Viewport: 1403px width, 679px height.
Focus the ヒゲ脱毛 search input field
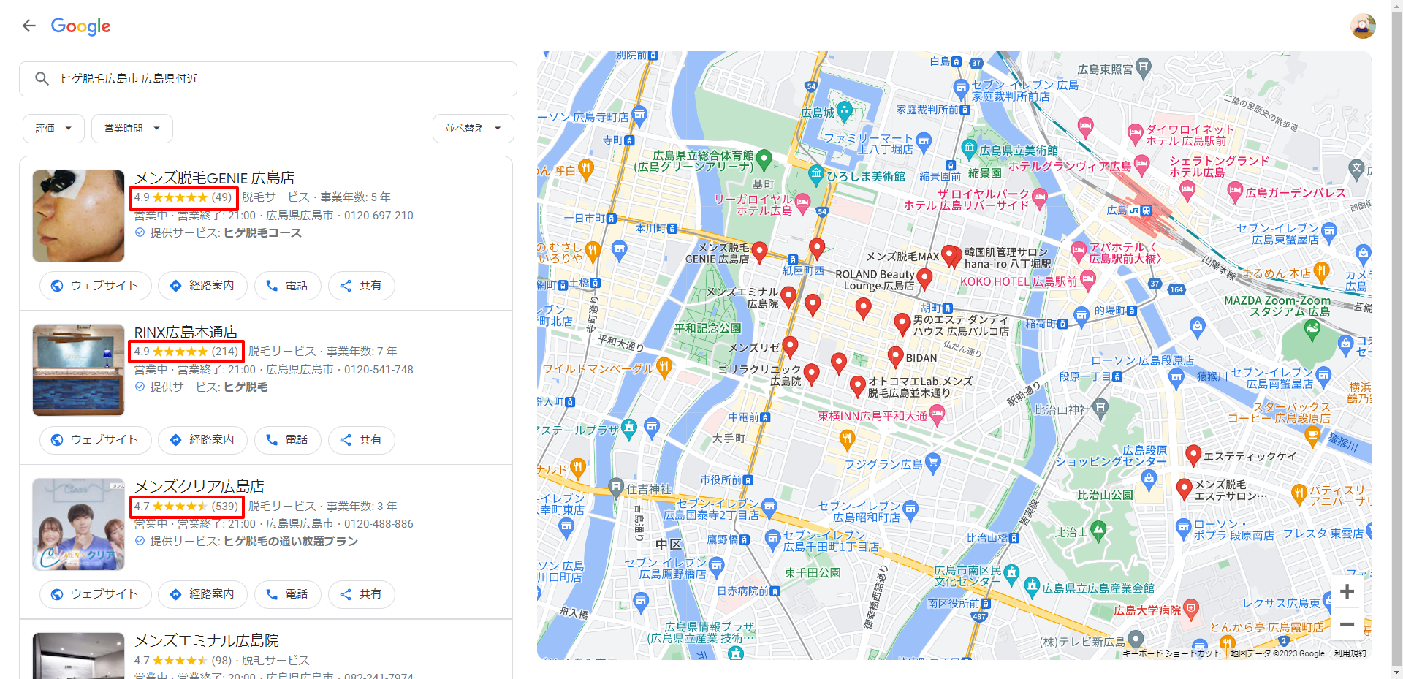point(268,79)
